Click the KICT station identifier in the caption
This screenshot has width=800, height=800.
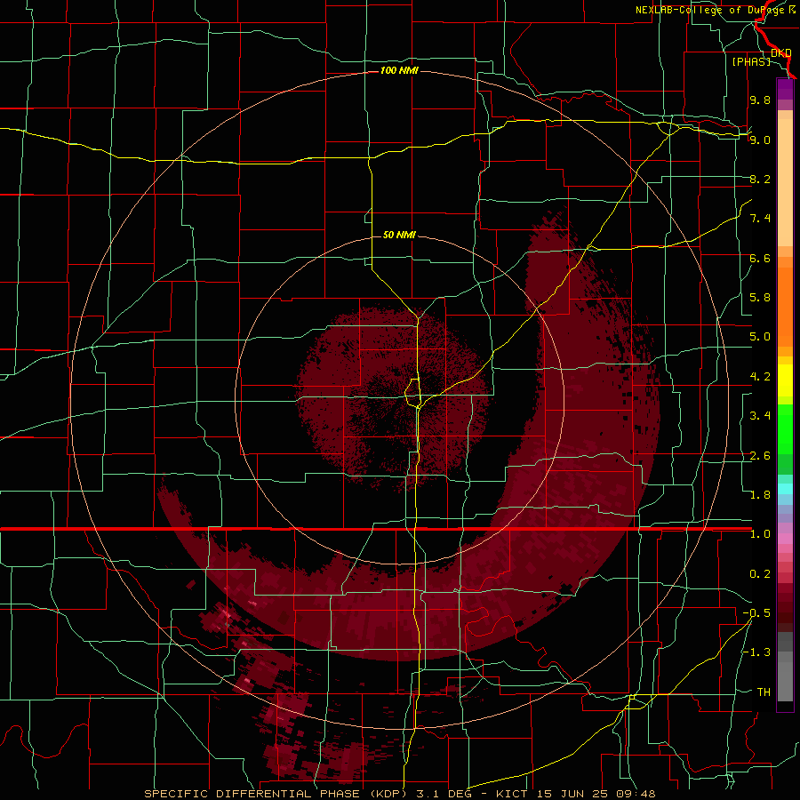pos(513,794)
